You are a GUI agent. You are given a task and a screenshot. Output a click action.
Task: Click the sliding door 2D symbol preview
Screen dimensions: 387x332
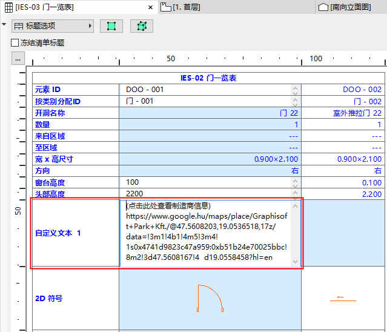(343, 299)
